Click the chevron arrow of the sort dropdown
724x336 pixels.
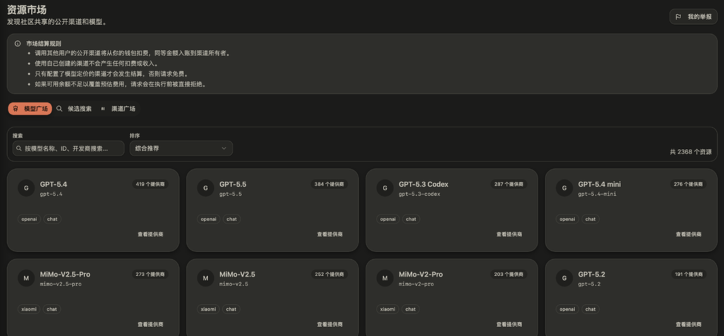(x=224, y=149)
